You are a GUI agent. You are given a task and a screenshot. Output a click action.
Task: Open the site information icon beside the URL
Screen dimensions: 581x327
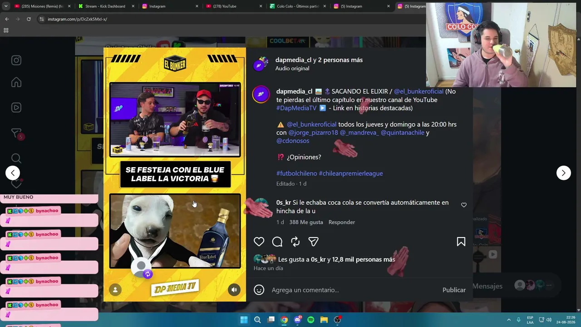point(41,19)
